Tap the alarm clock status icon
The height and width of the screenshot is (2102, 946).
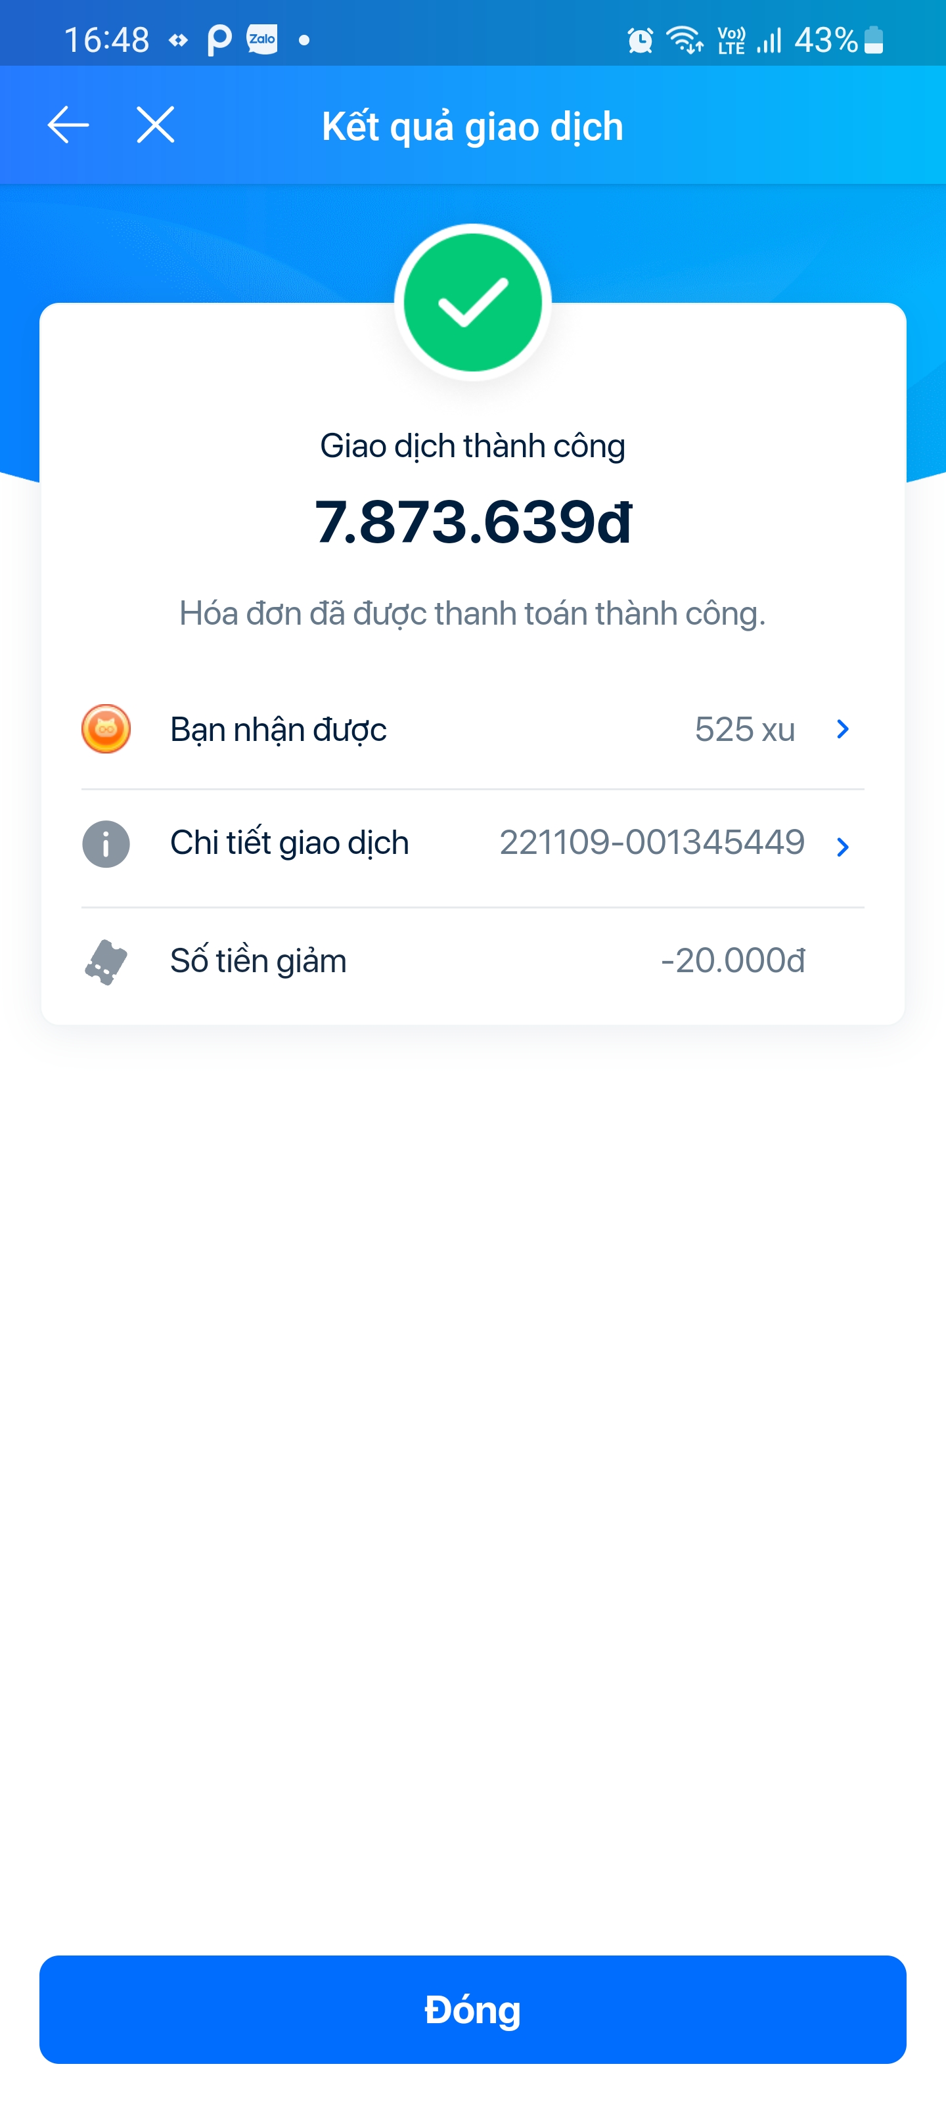point(640,40)
